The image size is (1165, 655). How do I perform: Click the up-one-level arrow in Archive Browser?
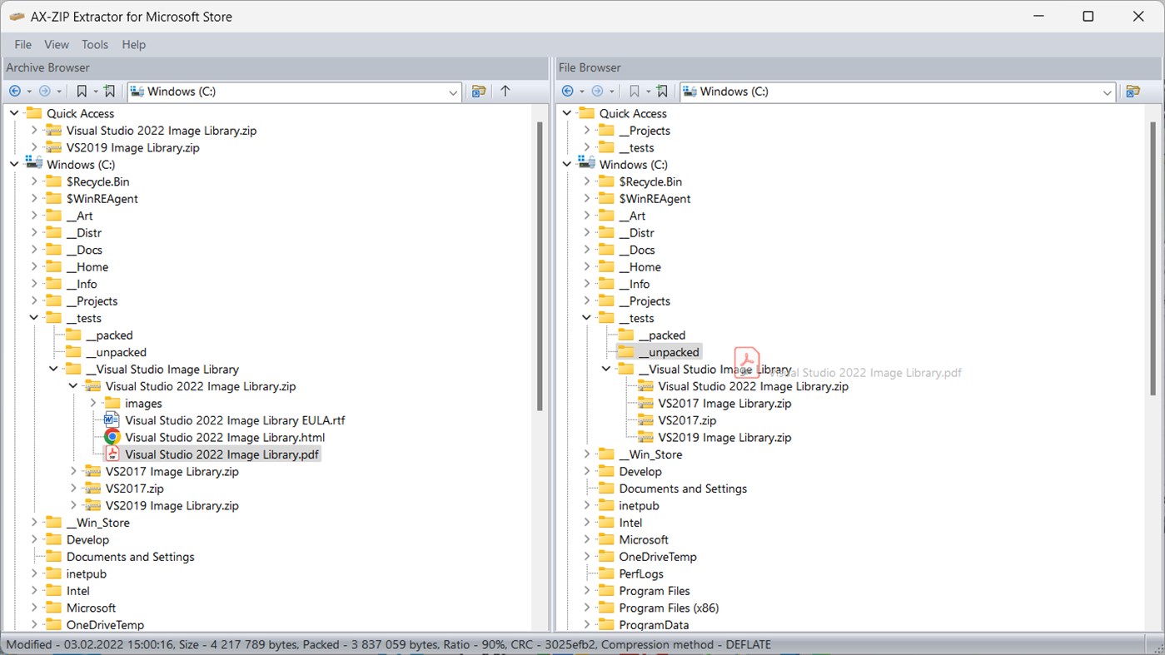[x=506, y=92]
